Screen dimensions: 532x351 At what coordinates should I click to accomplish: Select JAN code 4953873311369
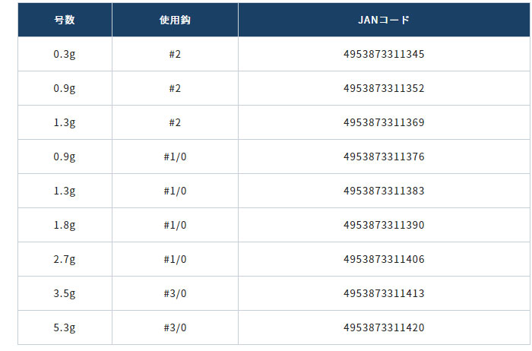pos(384,122)
